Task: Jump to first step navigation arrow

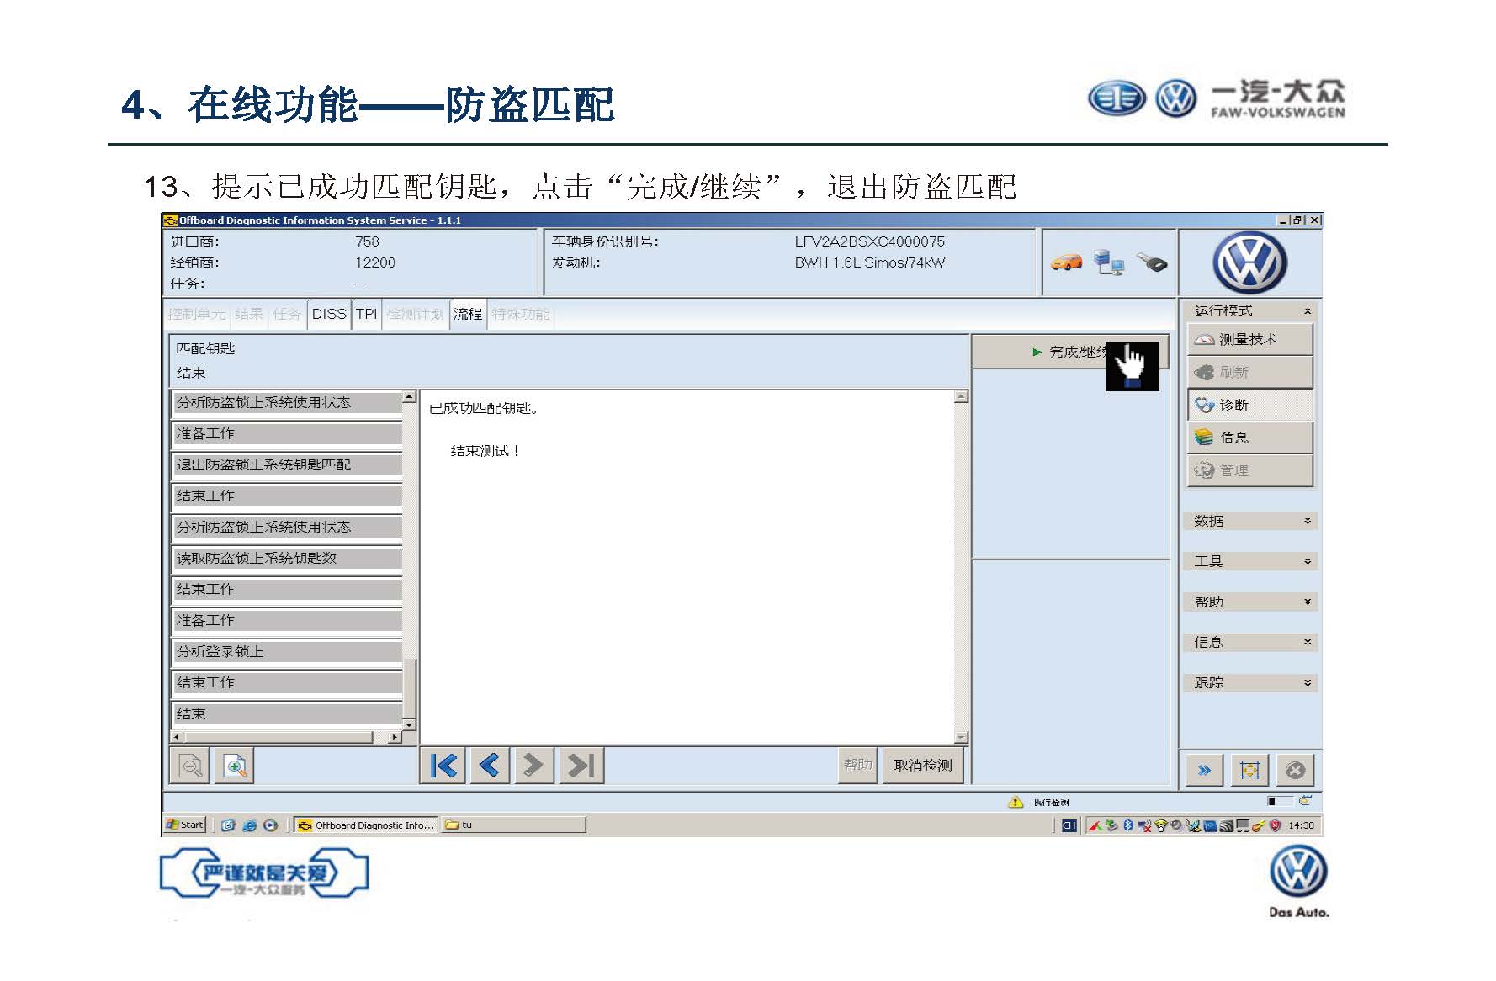Action: (443, 766)
